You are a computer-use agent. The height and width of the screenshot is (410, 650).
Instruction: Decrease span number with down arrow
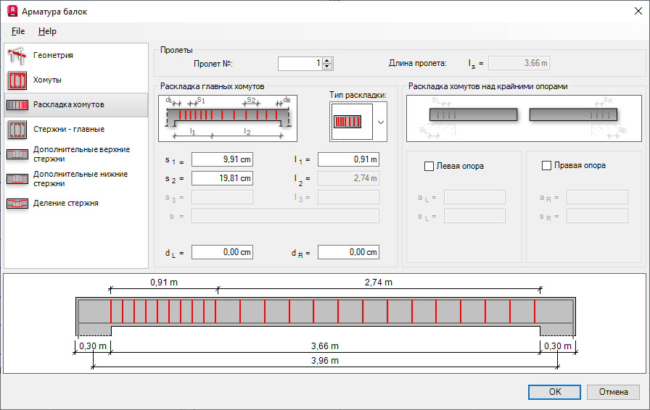[x=327, y=66]
